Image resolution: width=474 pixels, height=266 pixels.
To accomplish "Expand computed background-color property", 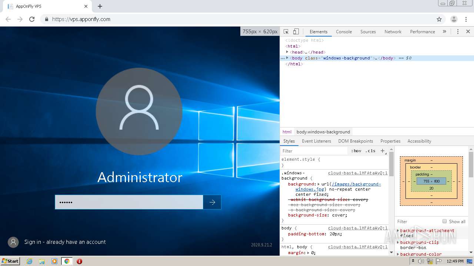I will coord(398,254).
